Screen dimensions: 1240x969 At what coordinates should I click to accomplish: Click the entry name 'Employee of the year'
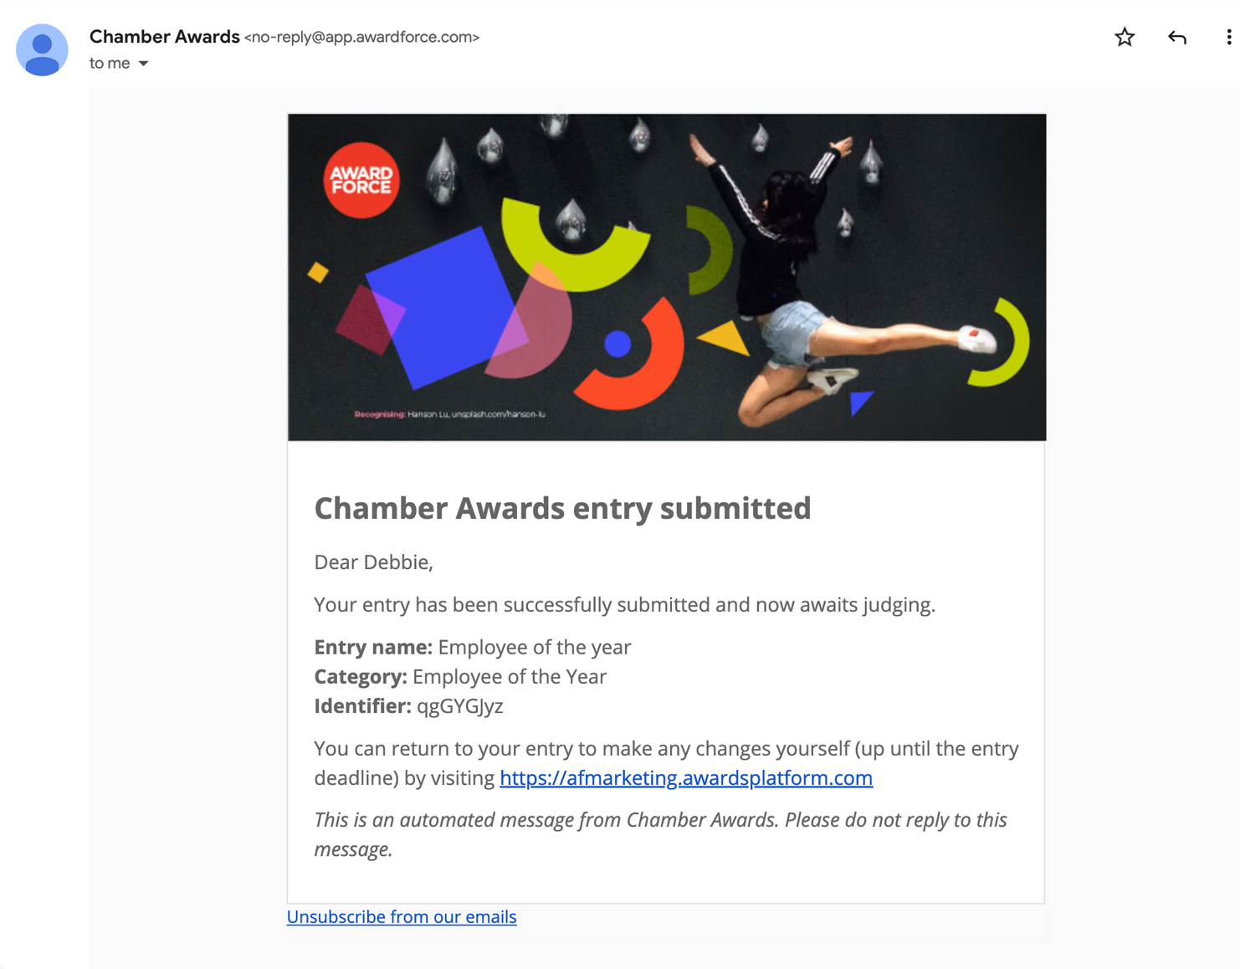pyautogui.click(x=534, y=646)
